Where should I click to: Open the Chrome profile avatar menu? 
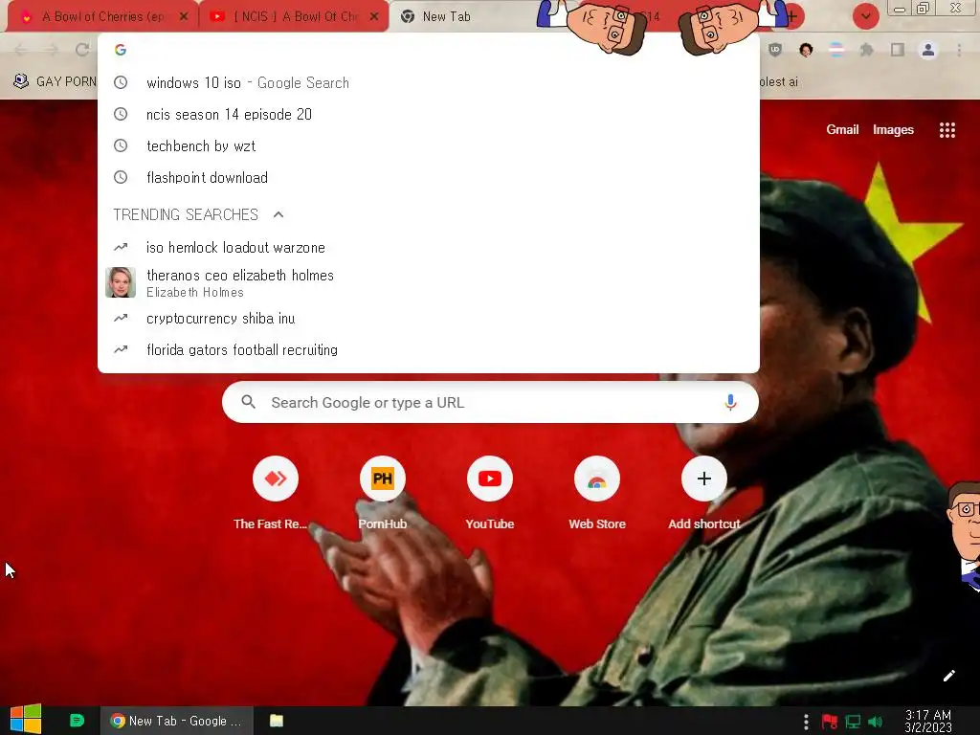point(928,50)
